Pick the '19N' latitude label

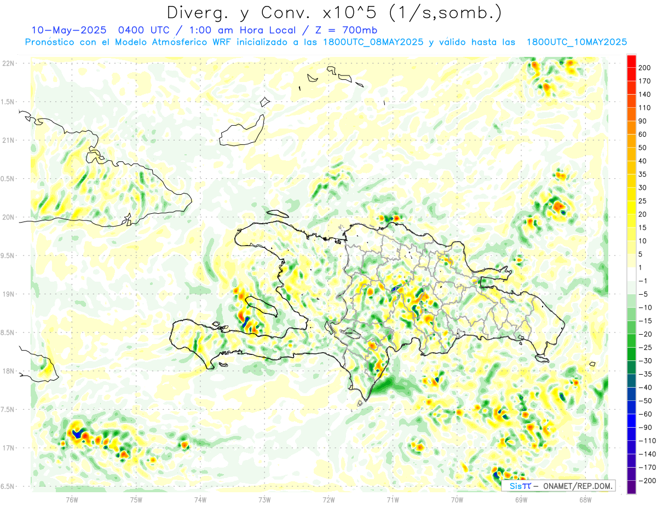[x=8, y=294]
